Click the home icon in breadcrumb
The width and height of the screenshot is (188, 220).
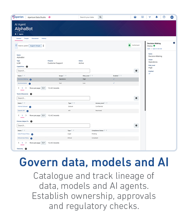coord(16,34)
